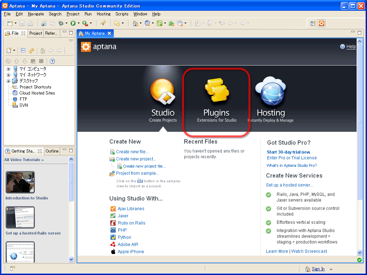Image resolution: width=367 pixels, height=275 pixels.
Task: Click the Create new project... link
Action: (136, 159)
